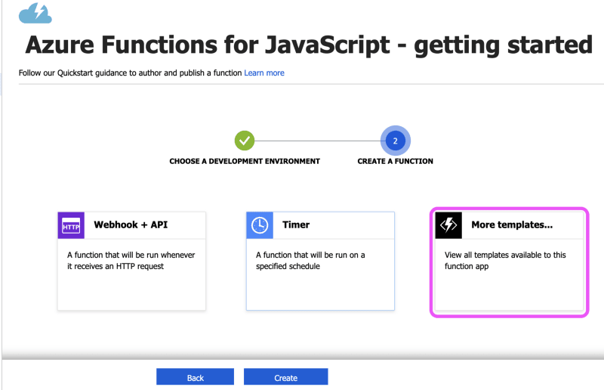Image resolution: width=604 pixels, height=390 pixels.
Task: Open the Learn more link
Action: tap(264, 73)
